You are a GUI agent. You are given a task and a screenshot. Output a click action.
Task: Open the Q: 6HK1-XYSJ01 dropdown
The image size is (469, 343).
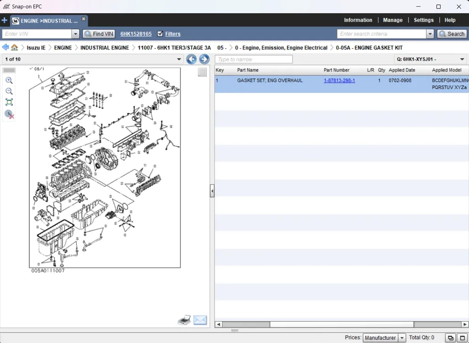pyautogui.click(x=430, y=59)
